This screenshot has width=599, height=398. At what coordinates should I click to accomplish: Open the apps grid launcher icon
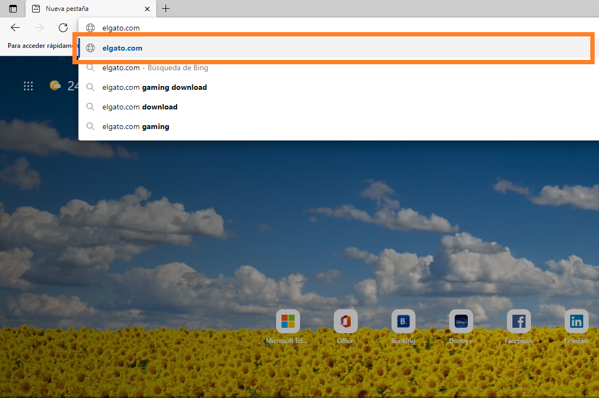tap(28, 86)
